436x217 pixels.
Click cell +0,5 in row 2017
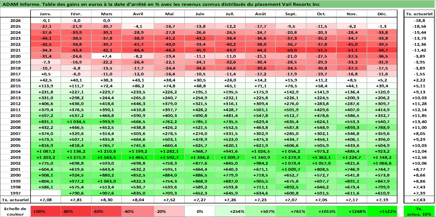click(x=46, y=74)
